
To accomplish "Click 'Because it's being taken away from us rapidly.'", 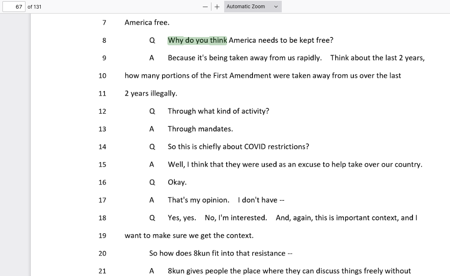I will (245, 58).
